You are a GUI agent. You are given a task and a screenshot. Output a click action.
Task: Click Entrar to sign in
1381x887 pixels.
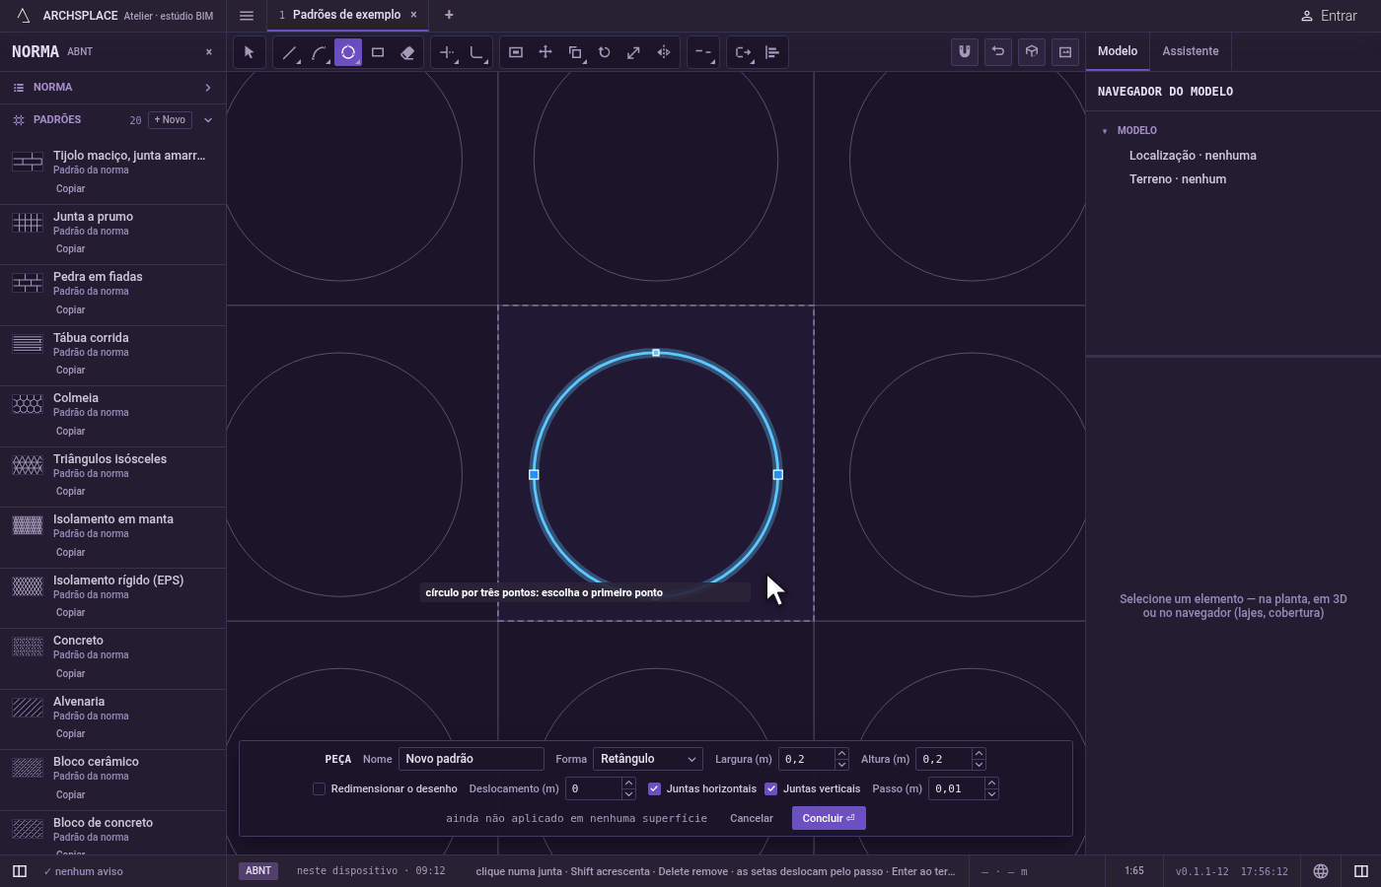point(1329,16)
